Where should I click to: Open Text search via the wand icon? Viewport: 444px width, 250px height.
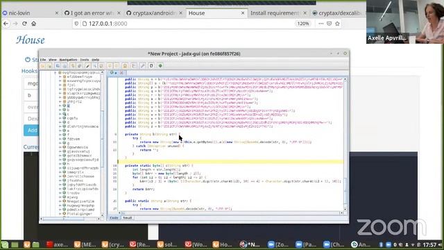(x=88, y=66)
